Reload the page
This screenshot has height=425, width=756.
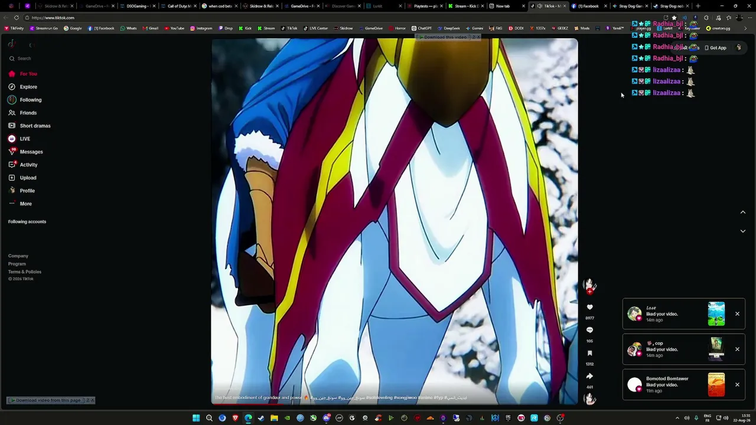click(17, 18)
